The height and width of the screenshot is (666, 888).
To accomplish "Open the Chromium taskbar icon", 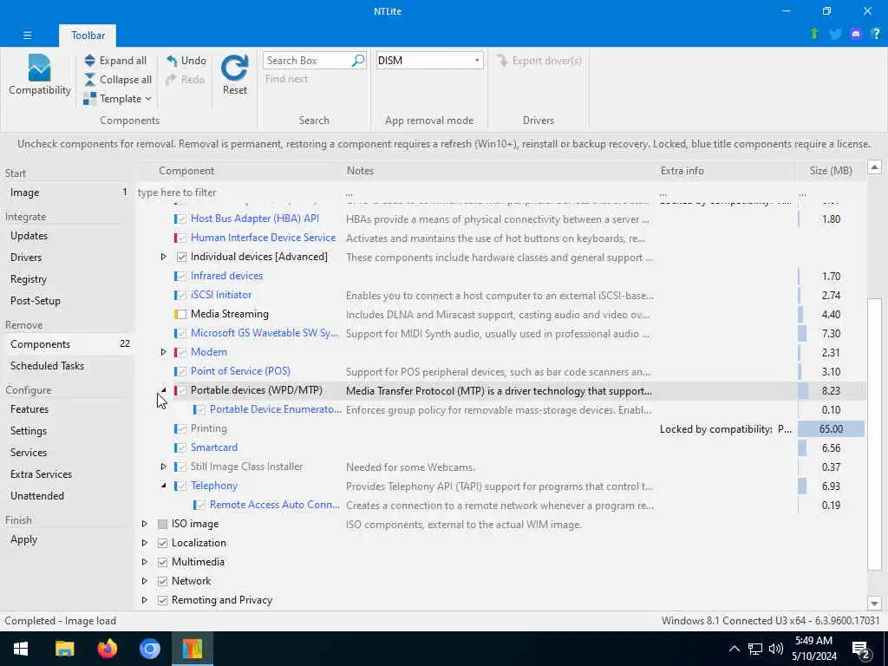I will 149,649.
